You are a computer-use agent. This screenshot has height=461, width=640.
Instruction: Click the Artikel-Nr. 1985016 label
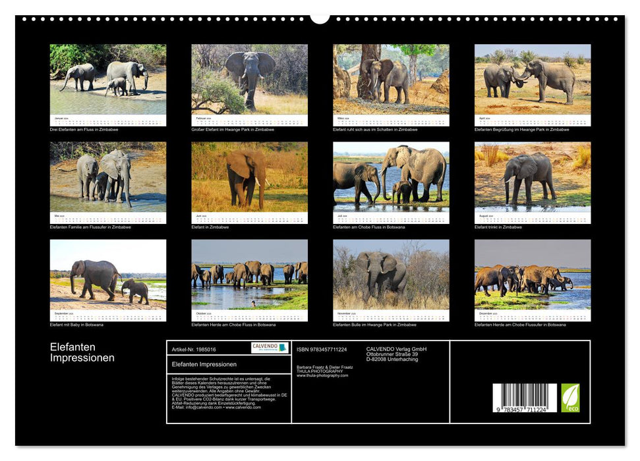(193, 349)
